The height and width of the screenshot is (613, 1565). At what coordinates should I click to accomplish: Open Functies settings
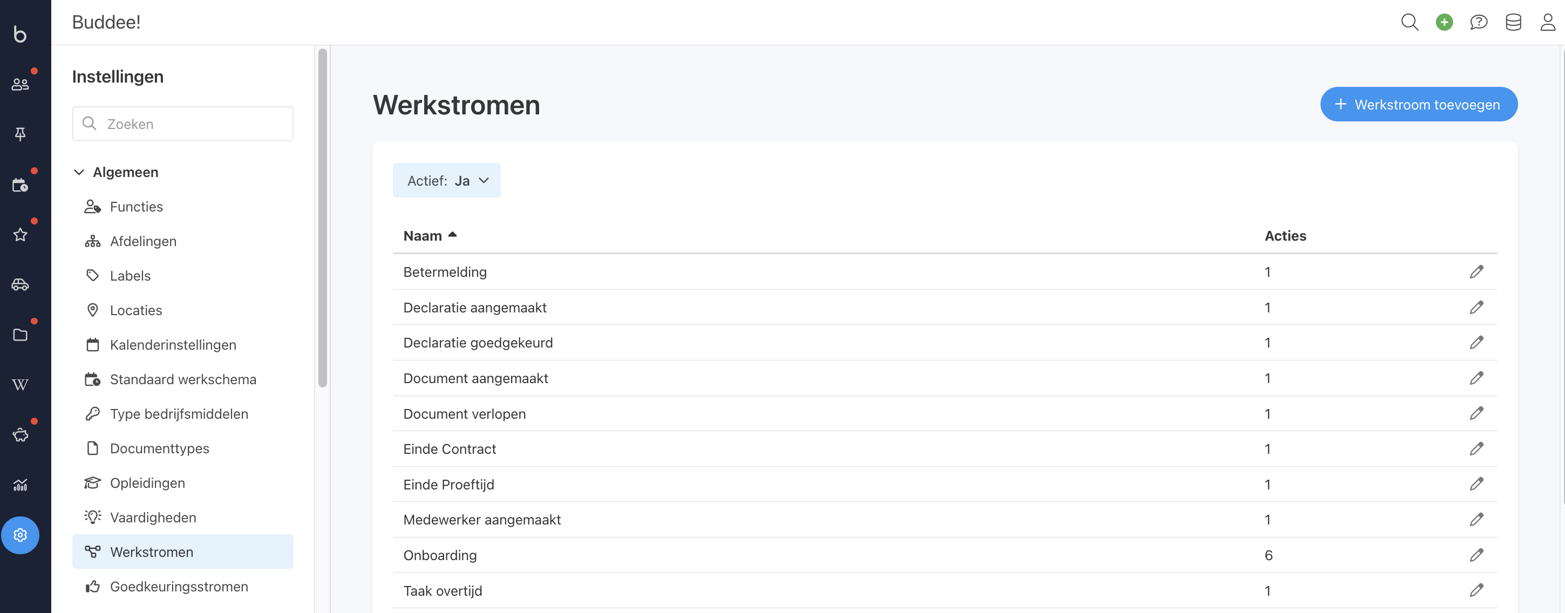182,207
